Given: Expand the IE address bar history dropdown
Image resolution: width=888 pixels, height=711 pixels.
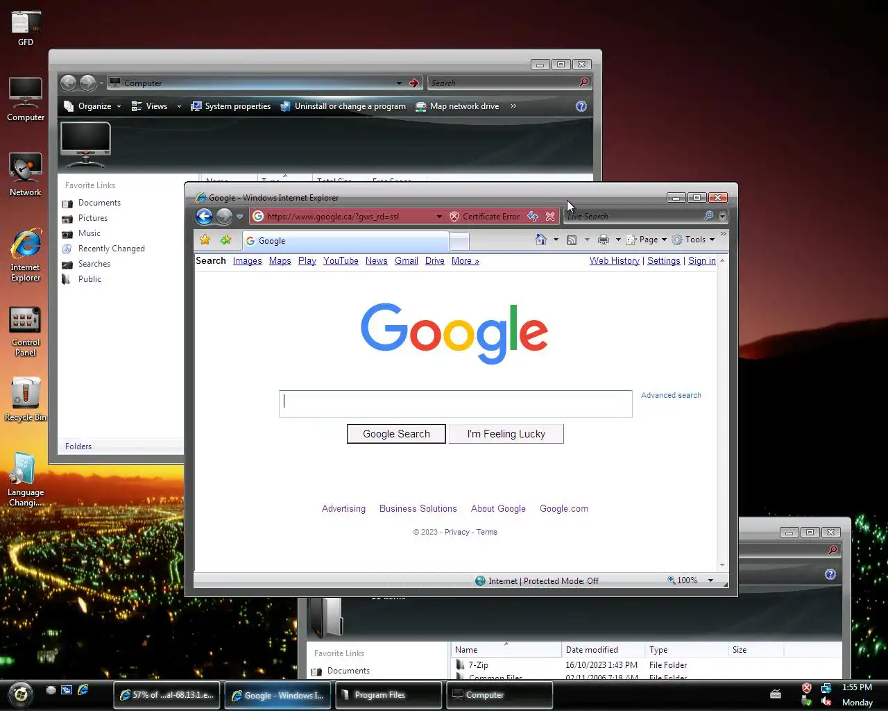Looking at the screenshot, I should coord(439,217).
